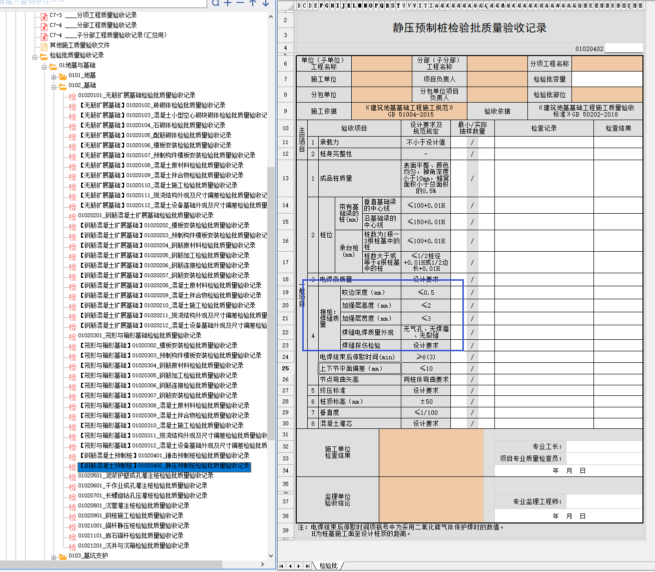Click folder icon of 0103_基坑支护
The image size is (655, 572).
(x=63, y=556)
